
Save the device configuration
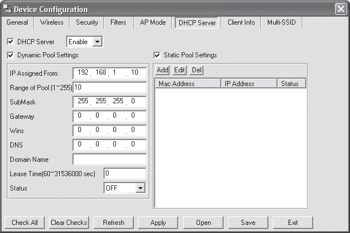click(248, 223)
